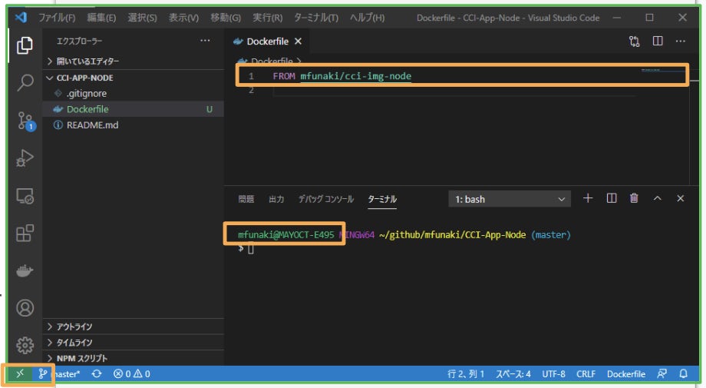The height and width of the screenshot is (388, 706).
Task: Open the ターミナル(T) menu
Action: click(x=315, y=18)
